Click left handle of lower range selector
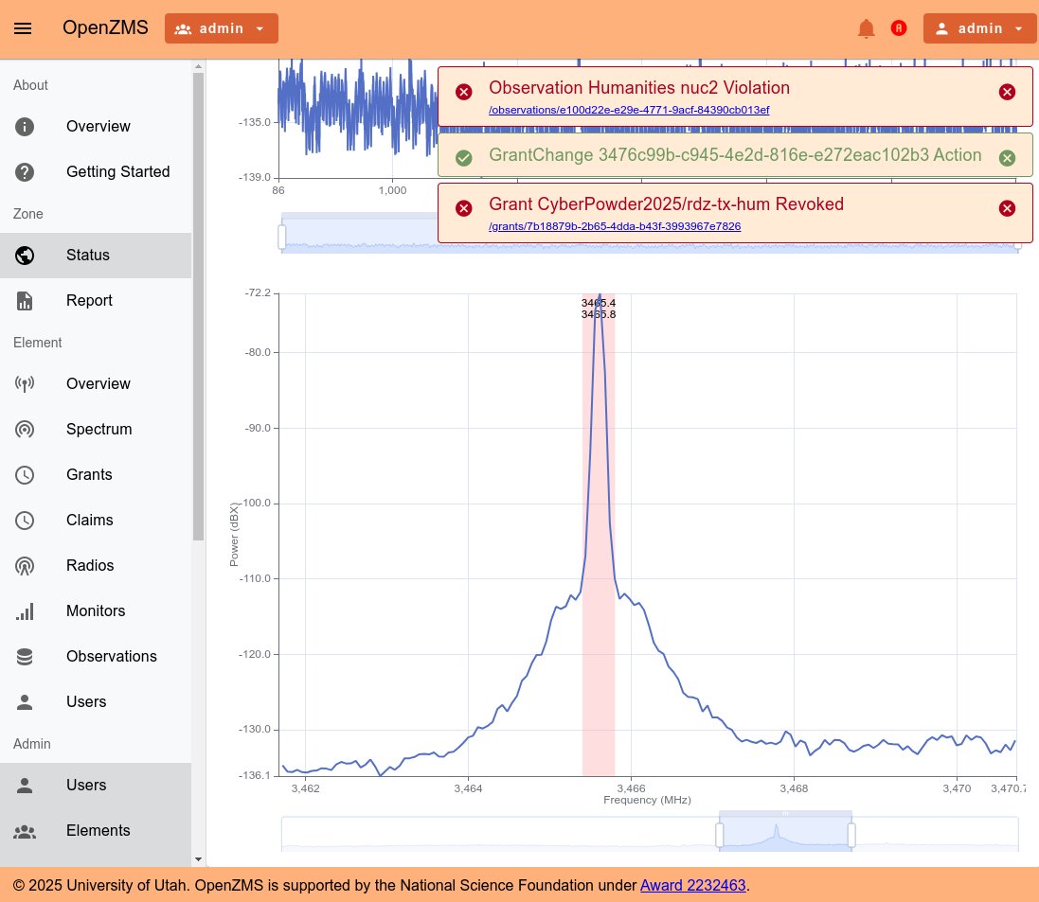 click(720, 835)
